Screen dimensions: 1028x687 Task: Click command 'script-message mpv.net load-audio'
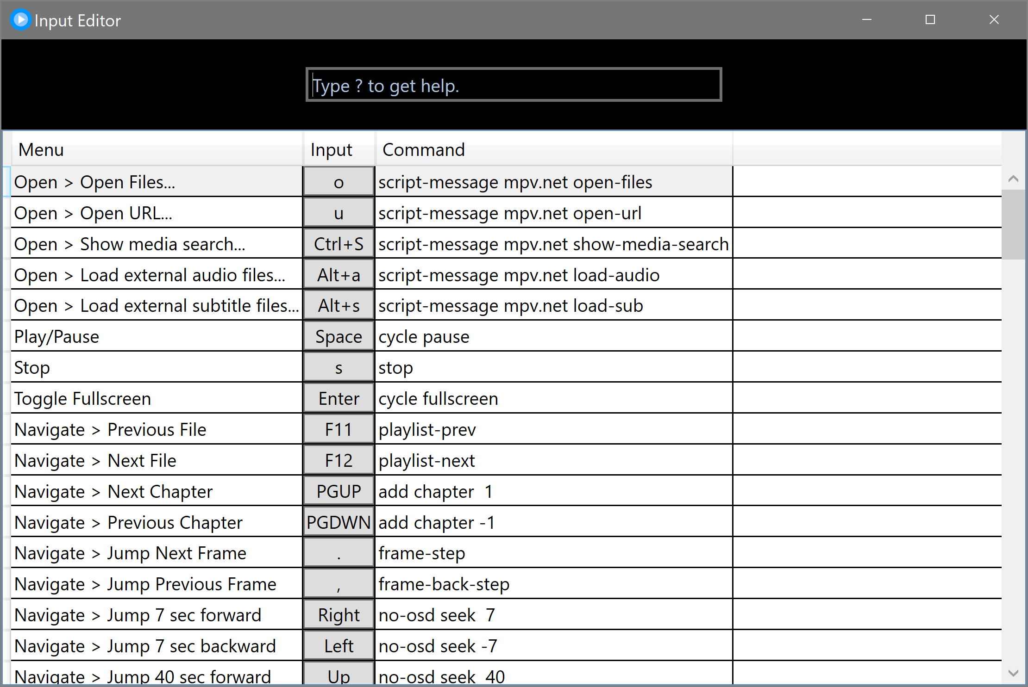point(554,275)
